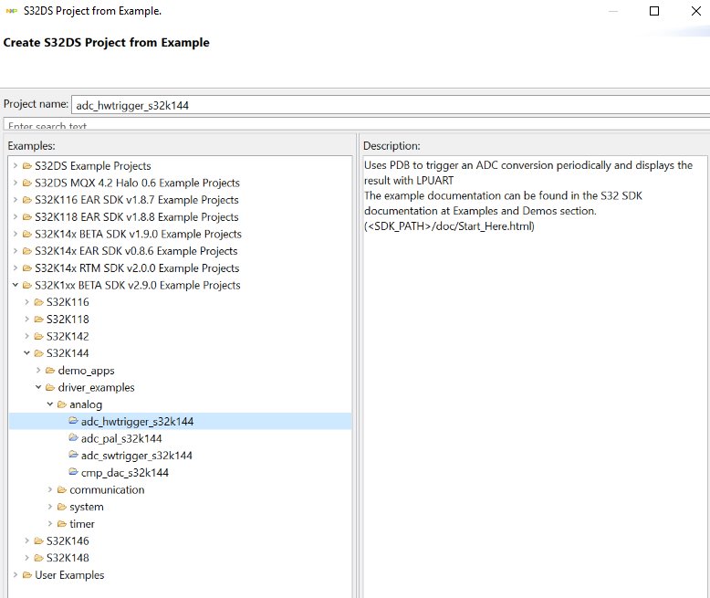The image size is (710, 598).
Task: Click into the Project name field
Action: click(391, 105)
